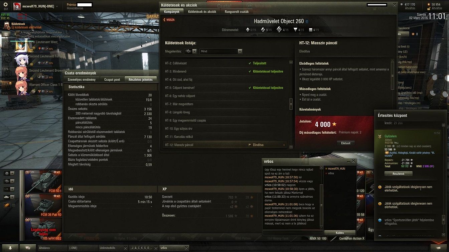Click the first yellow warning icon in notifications
Screen dimensions: 449x252
click(x=380, y=187)
